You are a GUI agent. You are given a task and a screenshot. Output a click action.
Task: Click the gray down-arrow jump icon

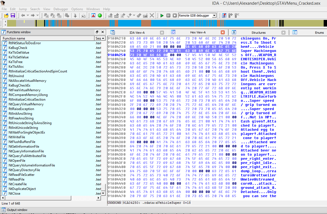tap(75, 15)
